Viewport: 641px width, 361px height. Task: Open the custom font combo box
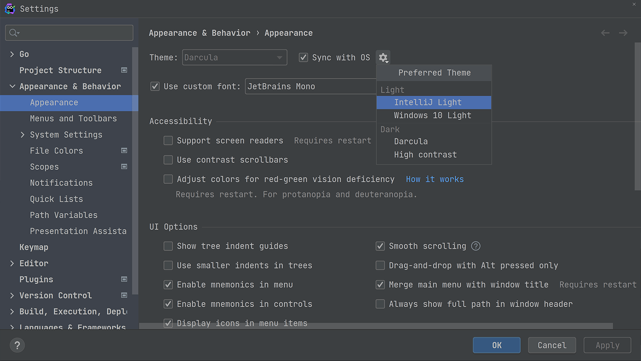[x=311, y=86]
